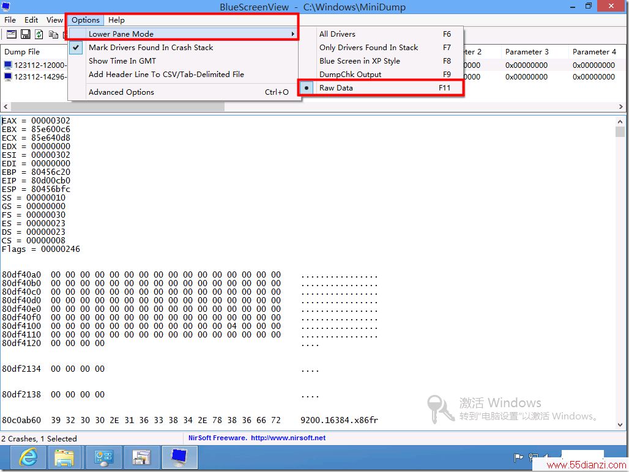Select the 123112-14296 dump file row
Image resolution: width=629 pixels, height=472 pixels.
coord(36,76)
